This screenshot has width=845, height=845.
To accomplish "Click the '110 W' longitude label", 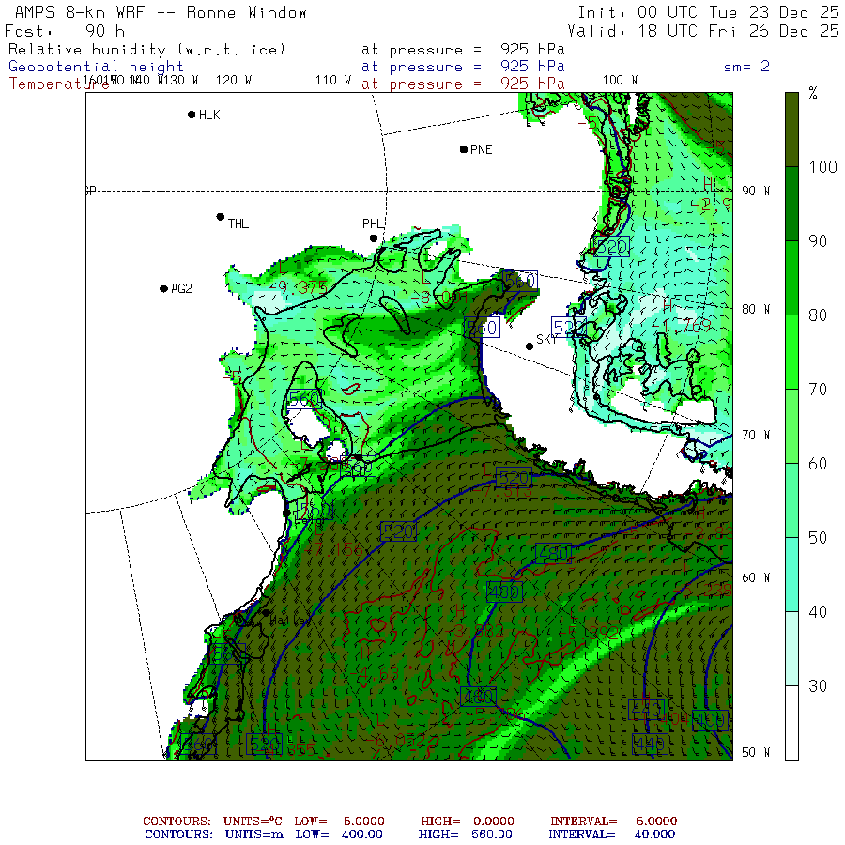I will 333,81.
